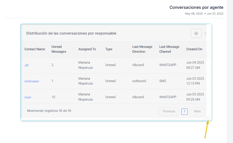This screenshot has width=233, height=143.
Task: Sort by Assigned To column header
Action: tap(87, 49)
